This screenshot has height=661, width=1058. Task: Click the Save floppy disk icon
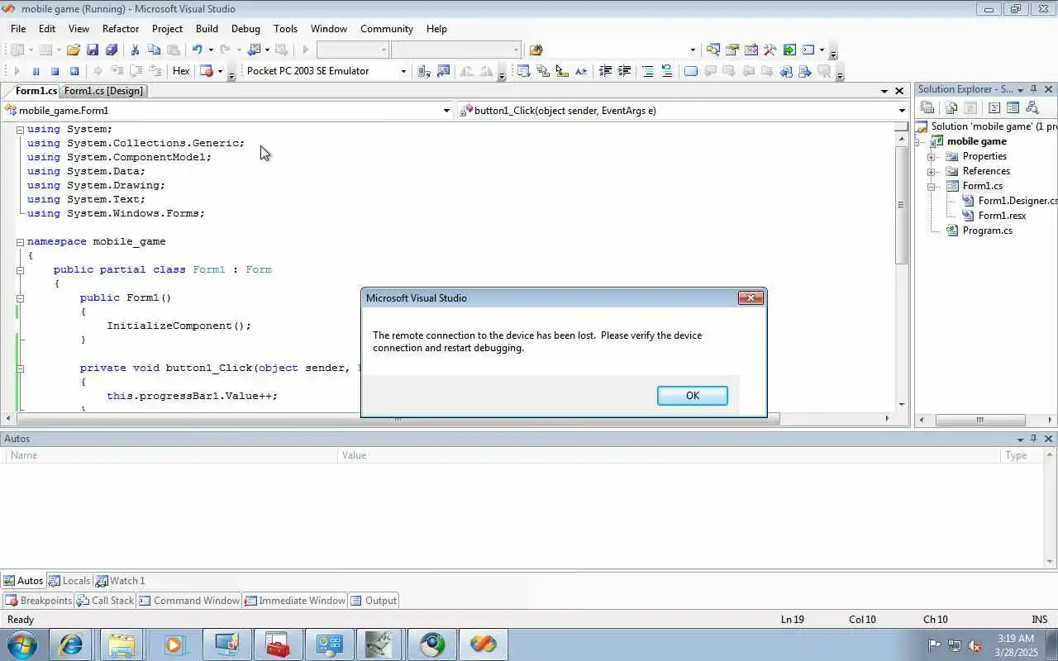coord(93,50)
